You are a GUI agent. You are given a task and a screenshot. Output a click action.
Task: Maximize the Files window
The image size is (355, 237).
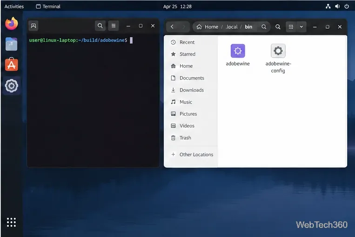328,27
